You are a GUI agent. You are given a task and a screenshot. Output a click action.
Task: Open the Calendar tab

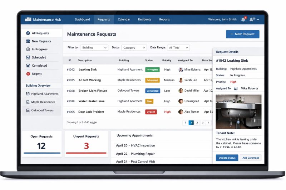124,20
